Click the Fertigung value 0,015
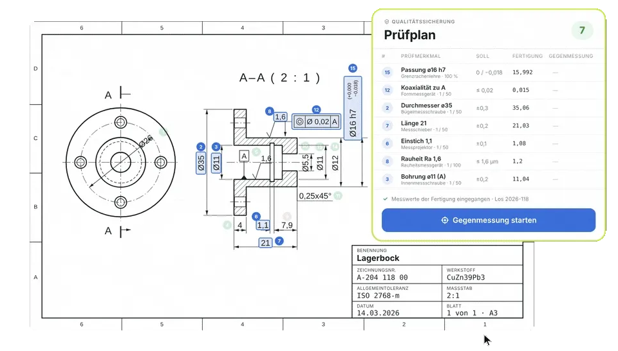 tap(521, 90)
